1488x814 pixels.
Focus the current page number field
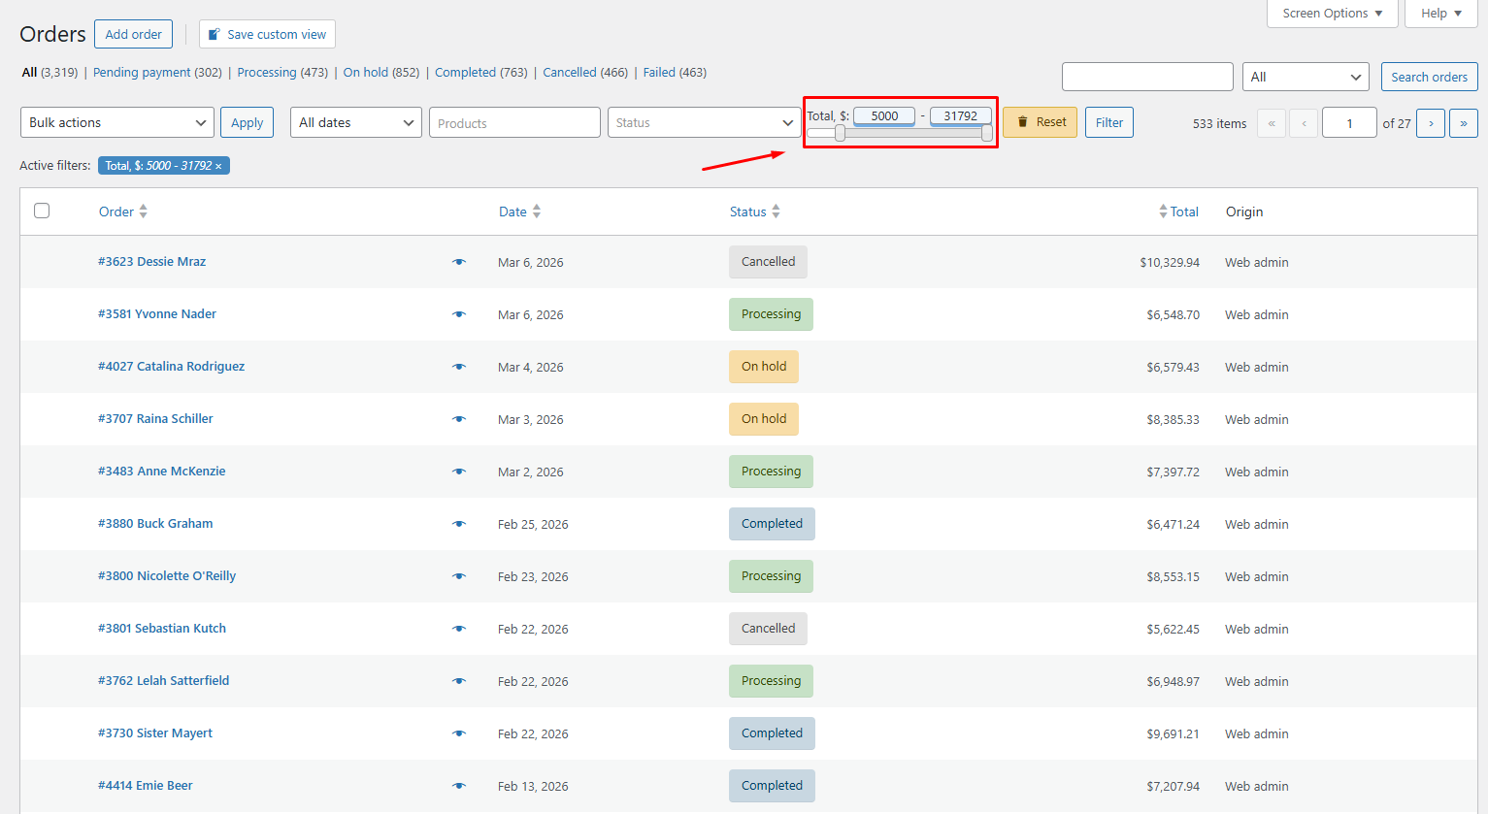point(1349,123)
